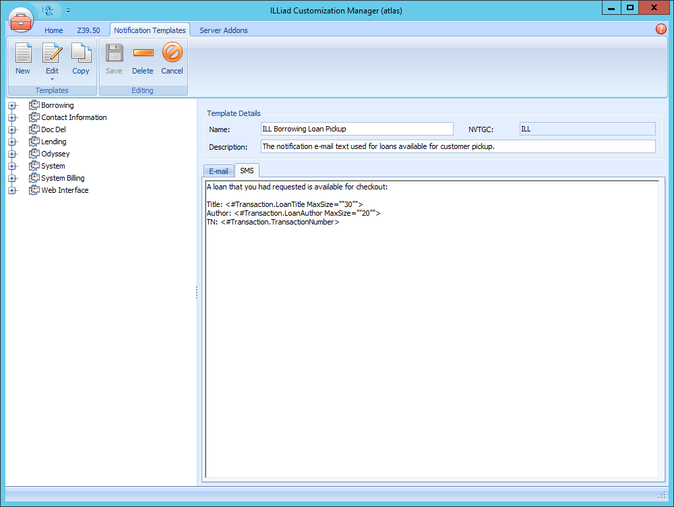Switch to the E-mail tab
The image size is (674, 507).
(x=218, y=171)
